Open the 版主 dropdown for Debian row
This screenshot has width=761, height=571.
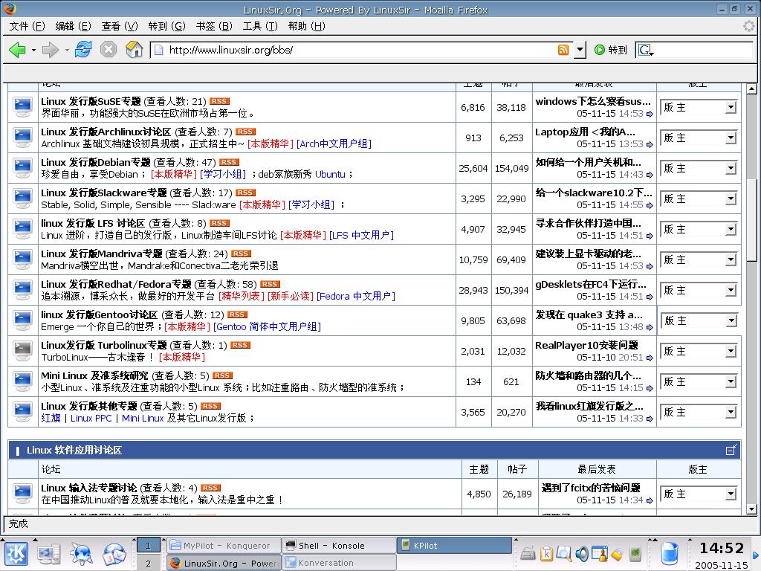coord(699,169)
